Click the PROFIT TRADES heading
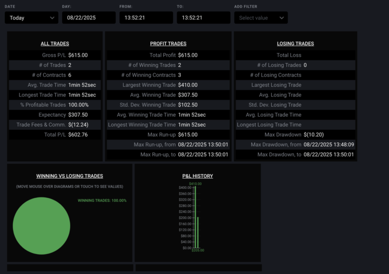Viewport: 389px width, 274px height. tap(168, 44)
